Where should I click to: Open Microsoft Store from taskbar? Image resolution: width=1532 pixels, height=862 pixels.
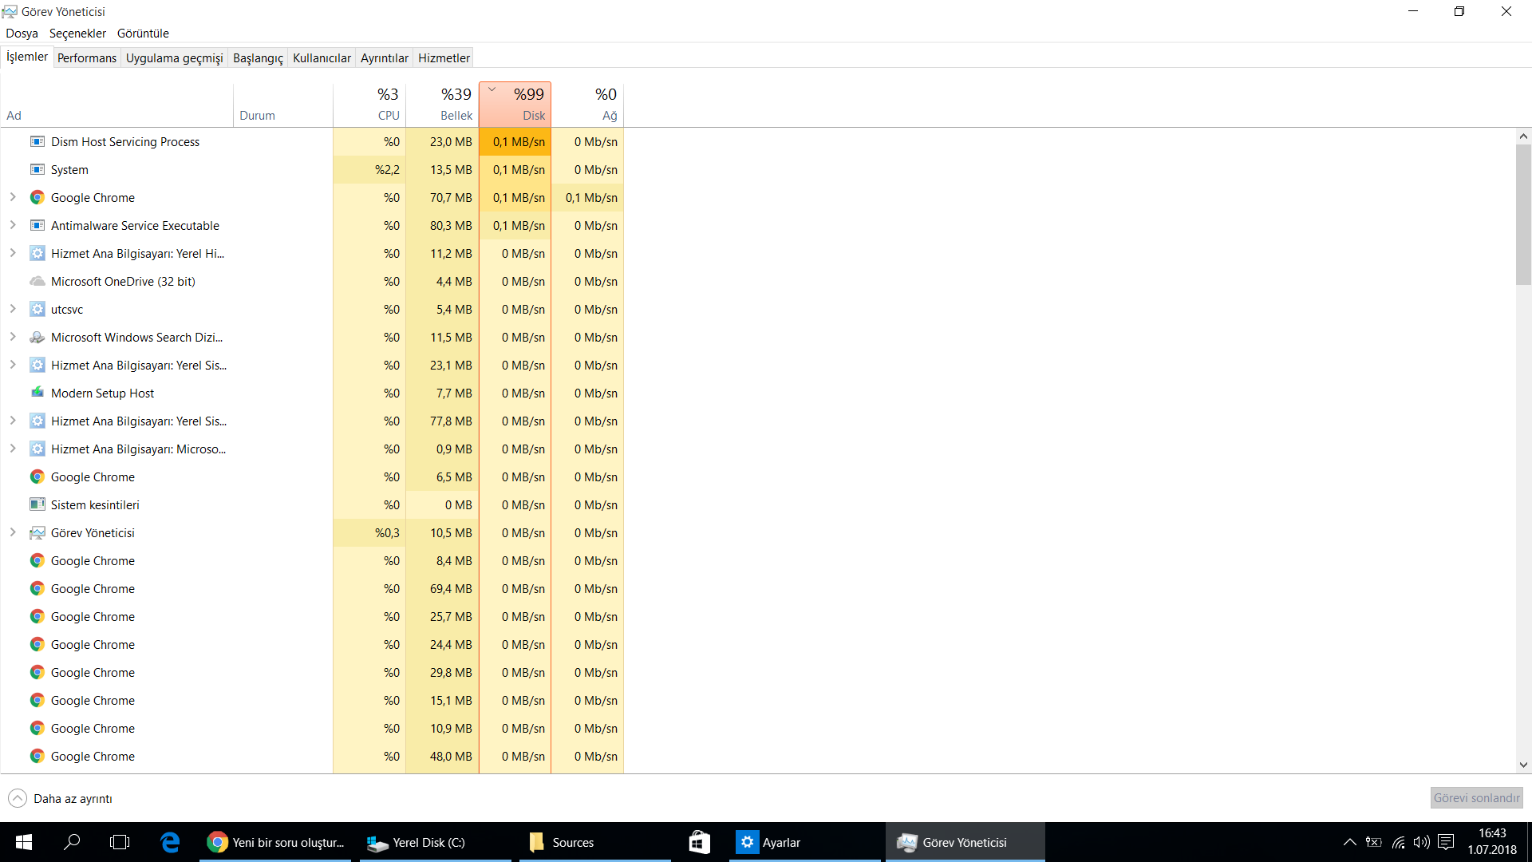tap(699, 842)
